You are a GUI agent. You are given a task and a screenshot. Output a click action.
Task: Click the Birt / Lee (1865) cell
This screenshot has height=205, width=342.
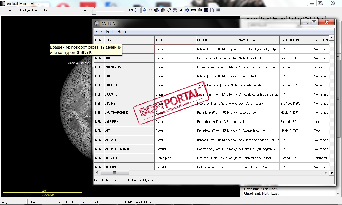(296, 104)
